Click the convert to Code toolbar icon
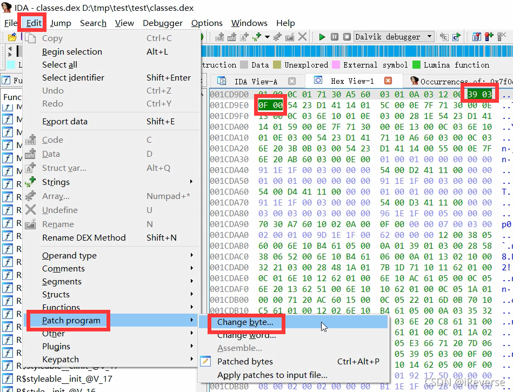 coord(219,37)
